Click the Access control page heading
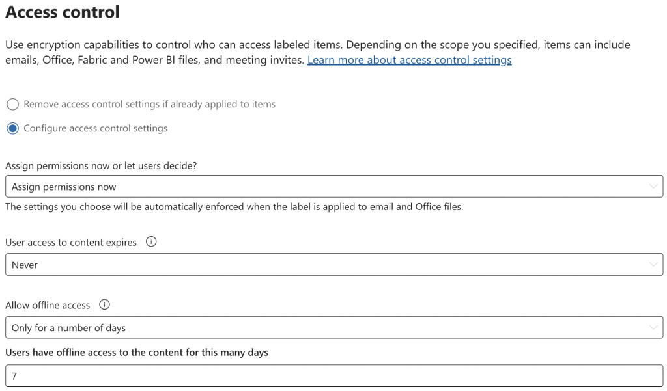This screenshot has width=667, height=391. (63, 12)
